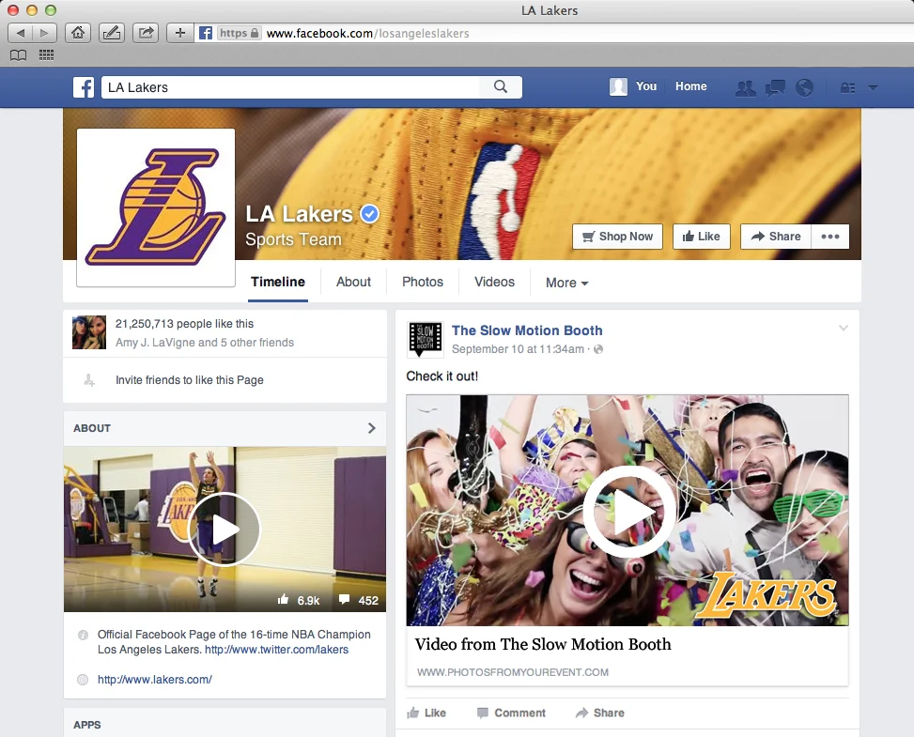Open the Videos tab

494,282
